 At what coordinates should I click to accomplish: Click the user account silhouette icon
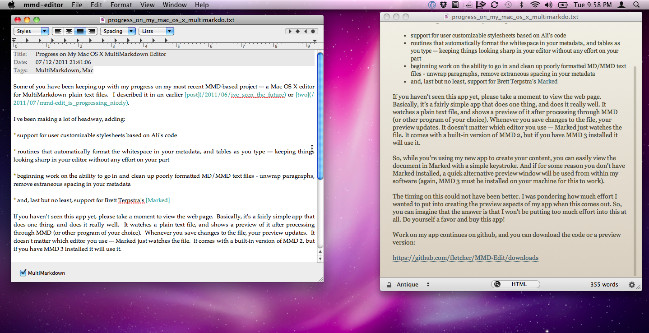point(622,5)
